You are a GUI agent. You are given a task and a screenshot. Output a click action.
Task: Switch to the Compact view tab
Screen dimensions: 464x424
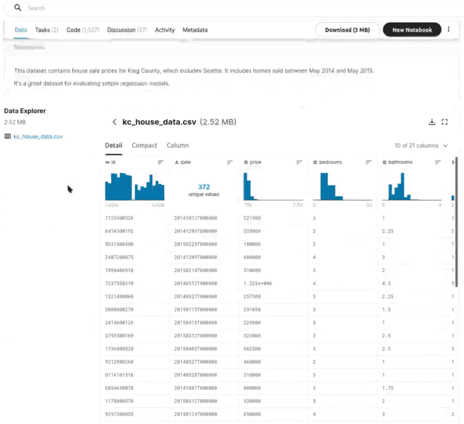click(x=145, y=146)
